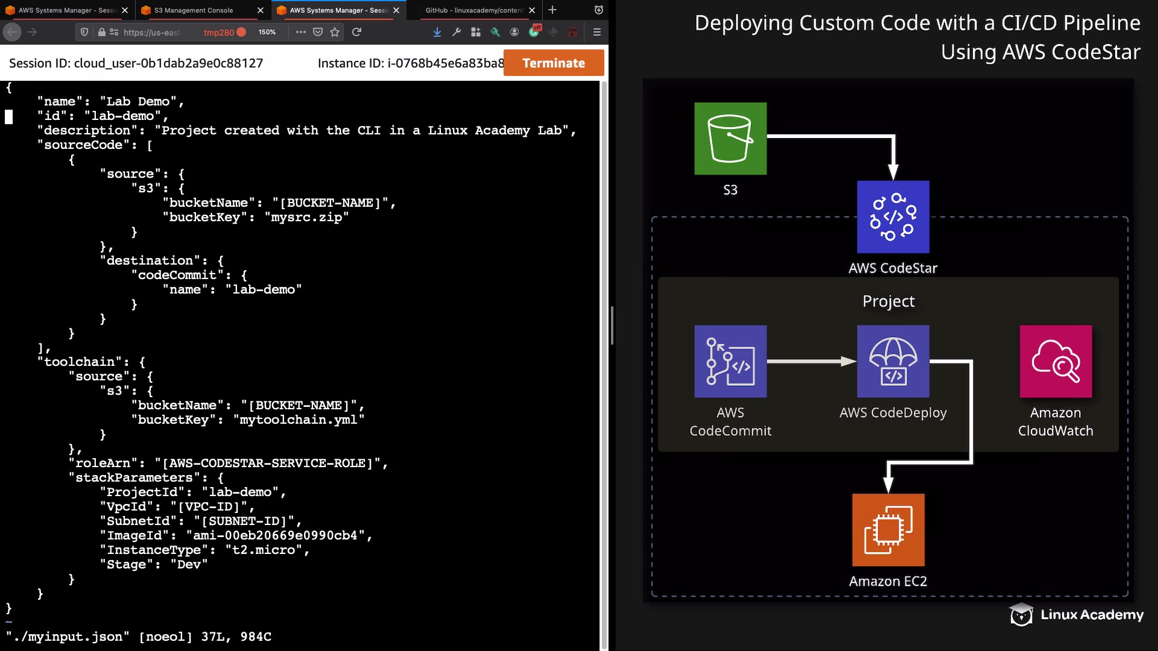Screen dimensions: 1158x651
Task: Open the GitHub linuxacademy tab
Action: point(473,10)
